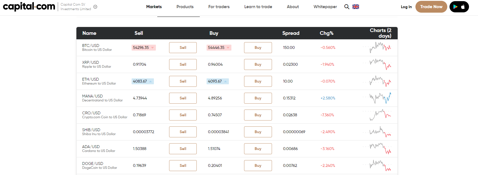Click MANA/USD change value +2.580%
Image resolution: width=478 pixels, height=175 pixels.
(x=328, y=98)
